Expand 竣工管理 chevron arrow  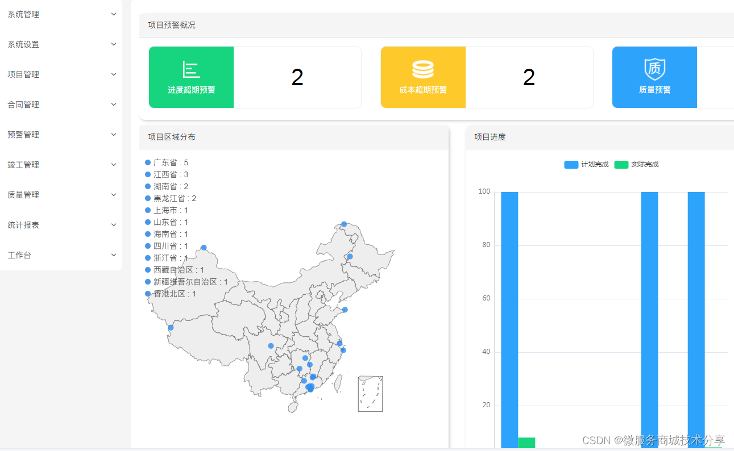pos(114,165)
